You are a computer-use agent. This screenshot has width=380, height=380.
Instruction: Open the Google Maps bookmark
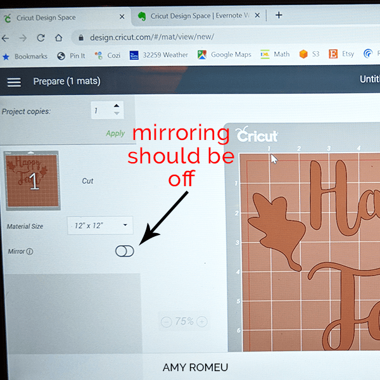point(224,54)
